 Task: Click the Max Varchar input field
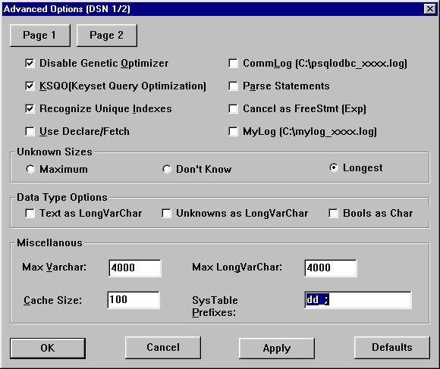pos(135,268)
